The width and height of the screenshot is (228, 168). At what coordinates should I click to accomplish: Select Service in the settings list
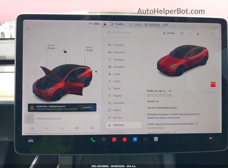pos(115,118)
